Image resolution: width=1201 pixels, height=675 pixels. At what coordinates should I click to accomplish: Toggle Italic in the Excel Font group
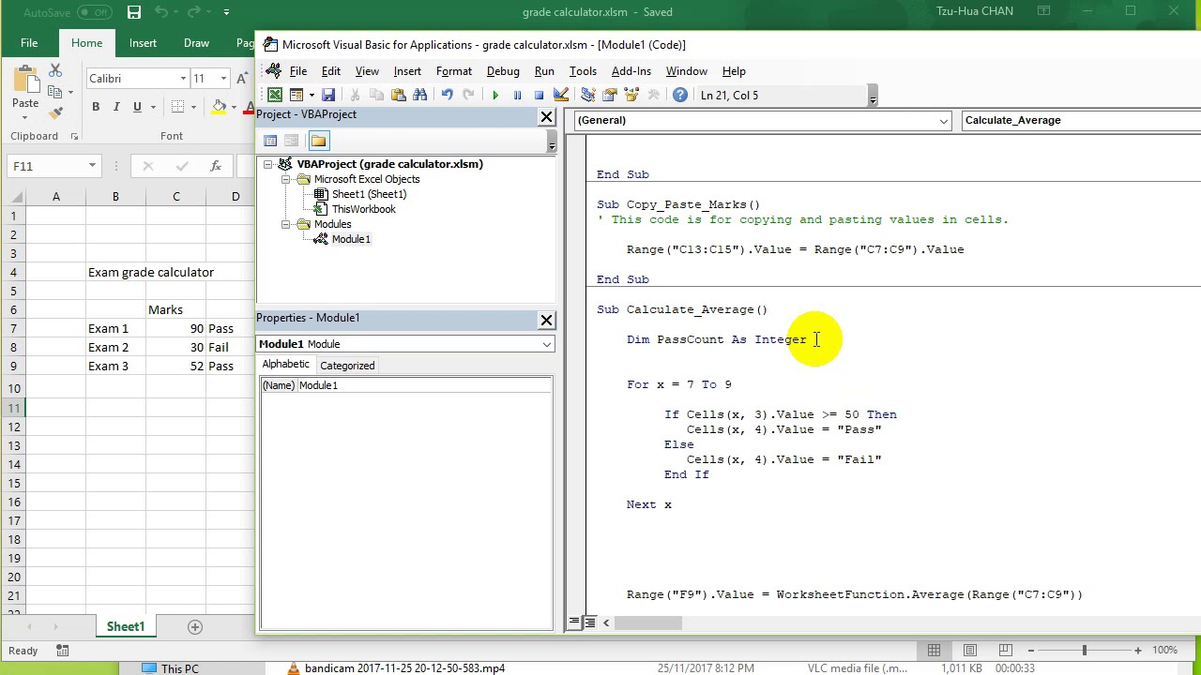[x=116, y=107]
